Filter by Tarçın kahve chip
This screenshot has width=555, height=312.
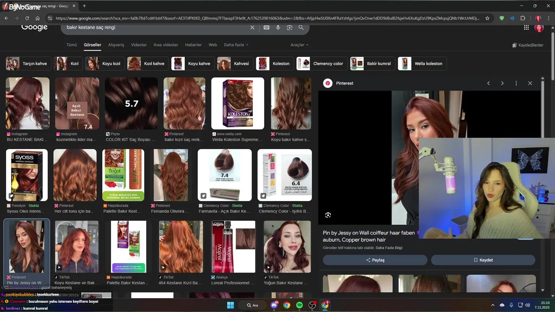[28, 64]
